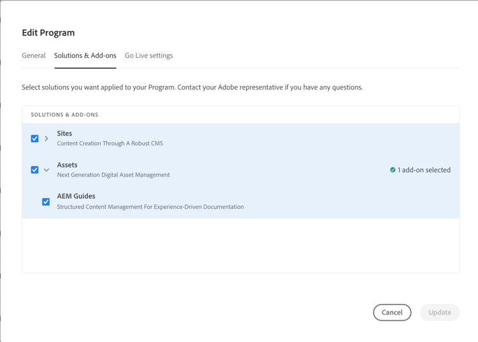
Task: Uncheck the Sites solution checkbox
Action: (x=35, y=138)
